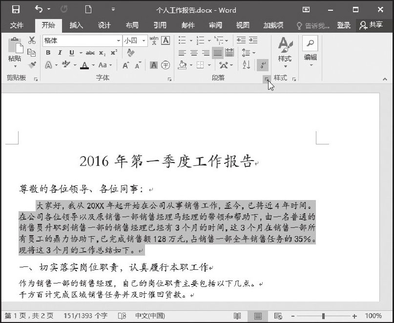
Task: Click the 告诉我 tell me search box
Action: [313, 25]
